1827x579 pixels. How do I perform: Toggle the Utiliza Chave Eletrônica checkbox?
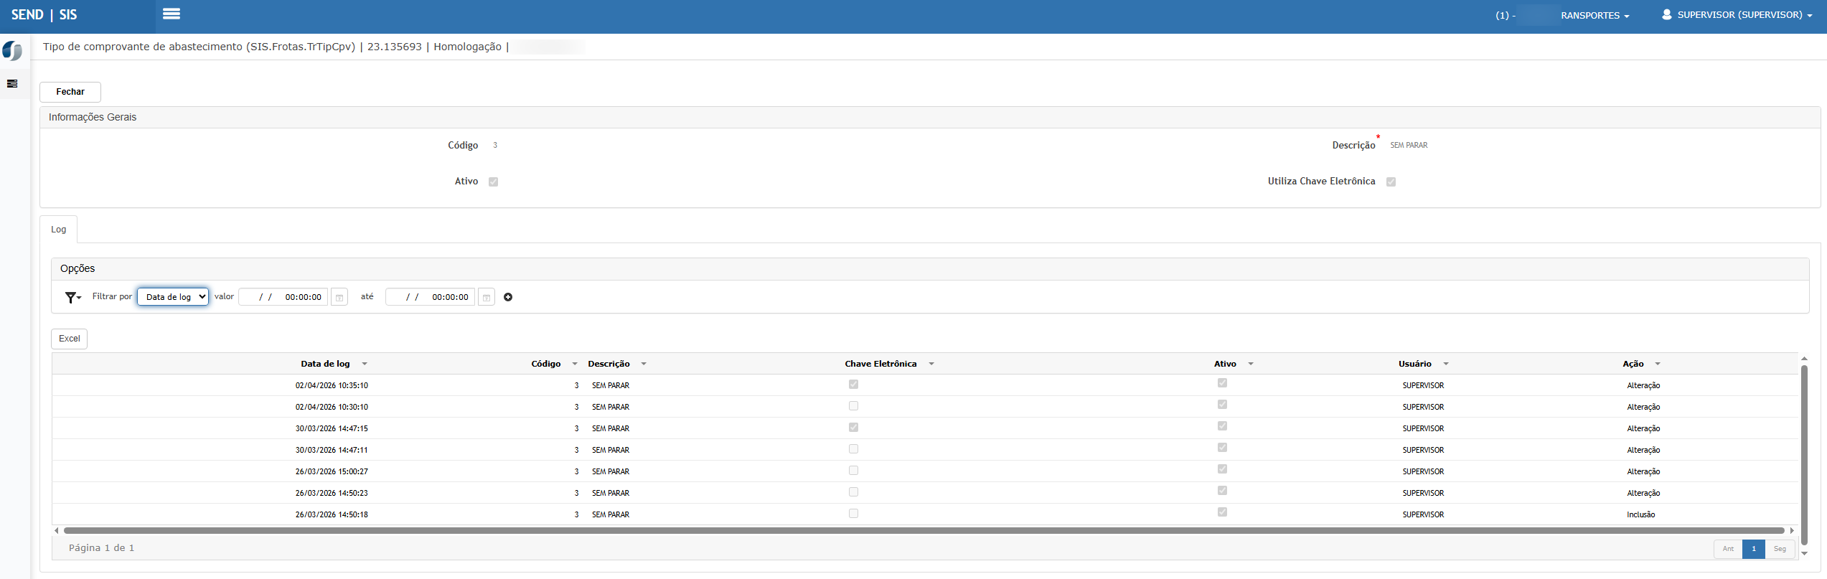(x=1391, y=182)
